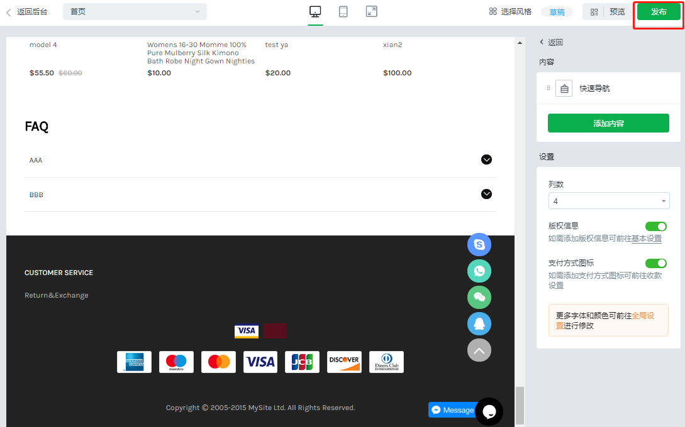
Task: Click the WeChat floating contact icon
Action: 479,298
